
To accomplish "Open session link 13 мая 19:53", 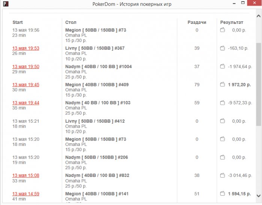I will (26, 48).
